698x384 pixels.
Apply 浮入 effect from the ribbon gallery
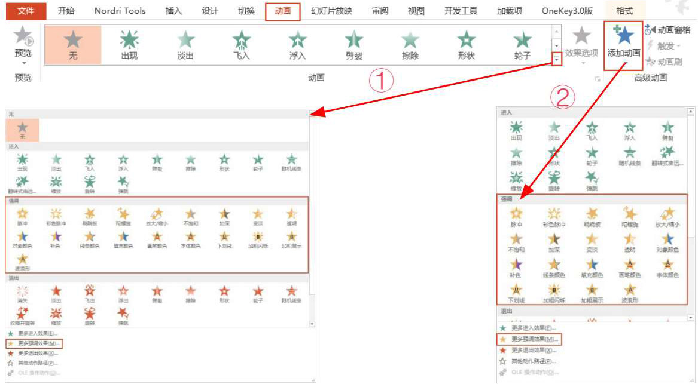tap(297, 45)
